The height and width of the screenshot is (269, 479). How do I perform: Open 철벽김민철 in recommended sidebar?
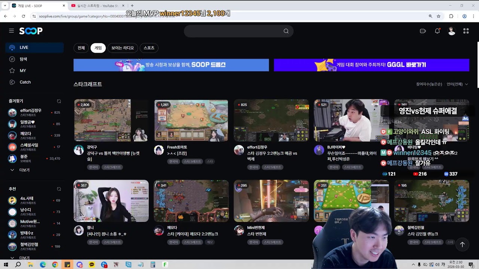(x=34, y=247)
